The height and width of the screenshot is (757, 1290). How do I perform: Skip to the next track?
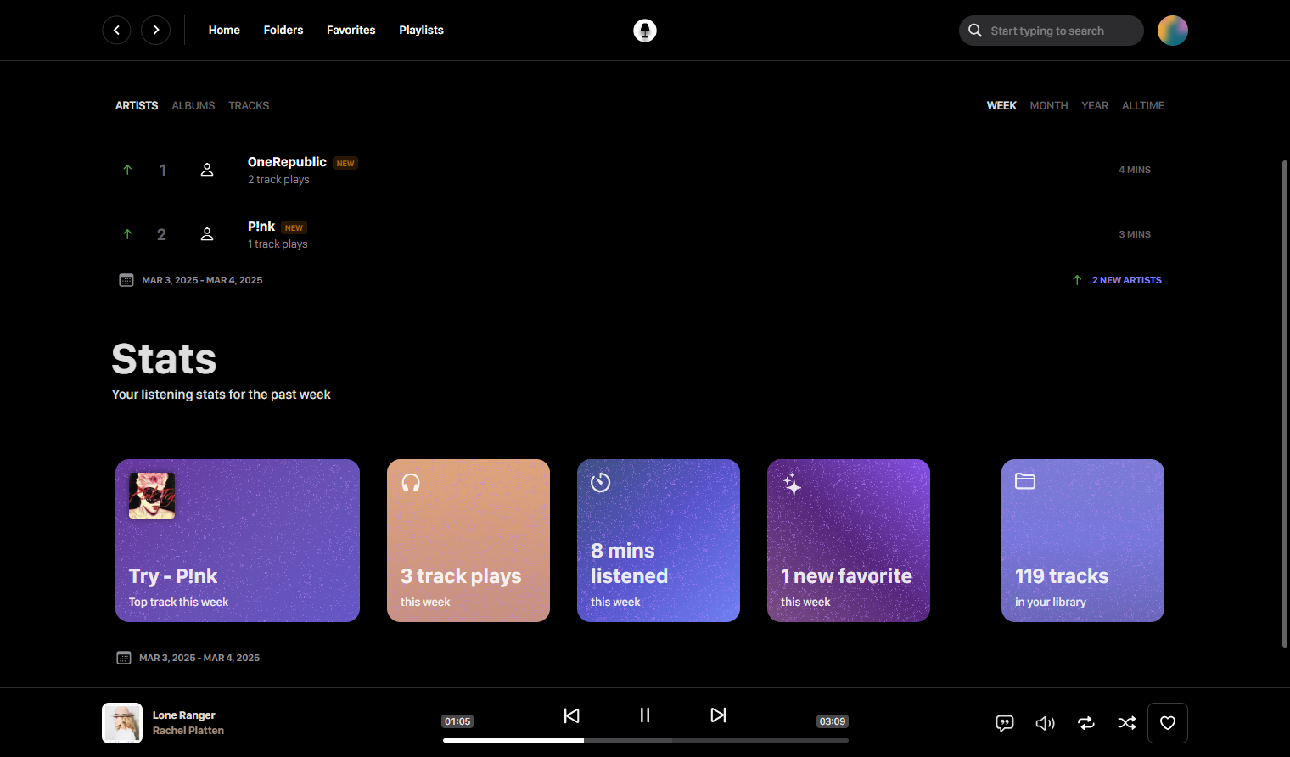coord(718,715)
